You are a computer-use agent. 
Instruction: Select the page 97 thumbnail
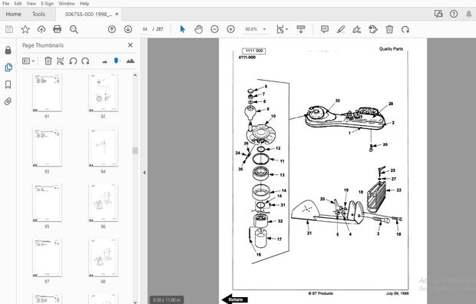tap(47, 257)
